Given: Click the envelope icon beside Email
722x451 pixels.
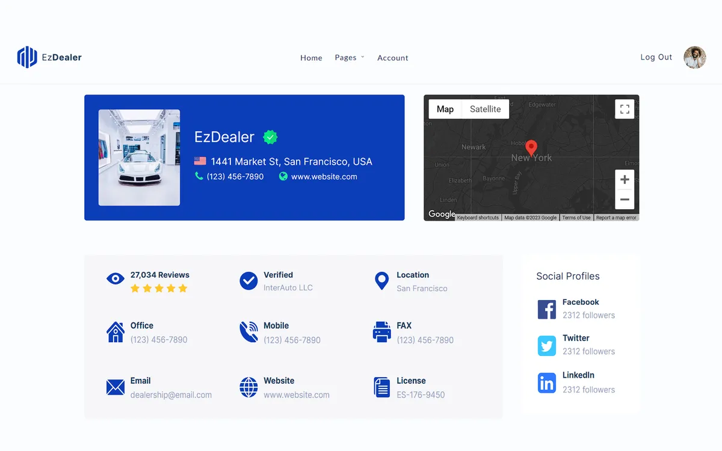Looking at the screenshot, I should (x=116, y=387).
